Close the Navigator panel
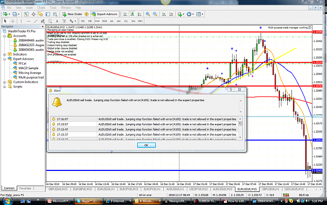The height and width of the screenshot is (205, 327). (x=42, y=27)
